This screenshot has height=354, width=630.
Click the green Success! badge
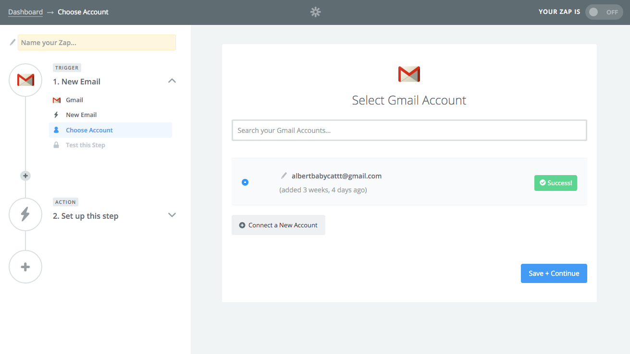(x=556, y=183)
